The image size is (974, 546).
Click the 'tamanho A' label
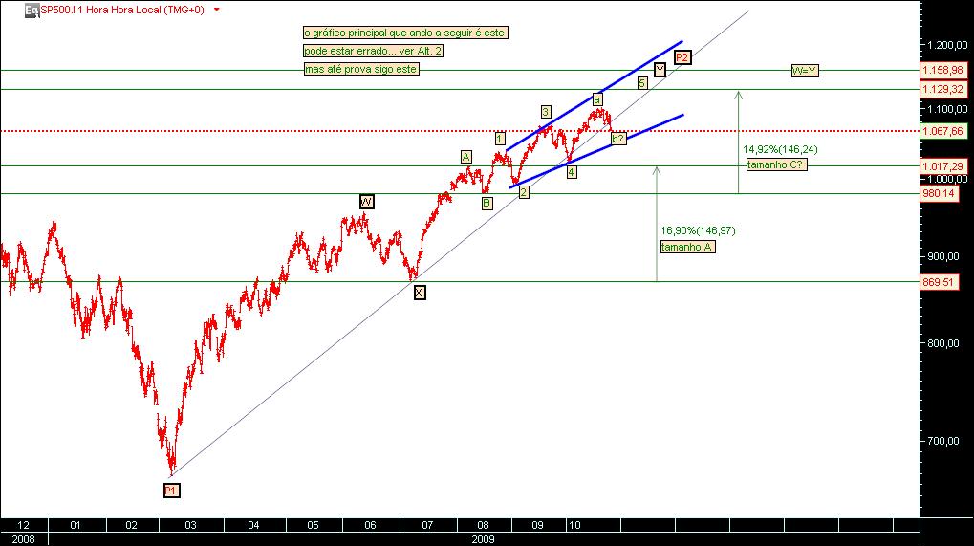(x=687, y=248)
